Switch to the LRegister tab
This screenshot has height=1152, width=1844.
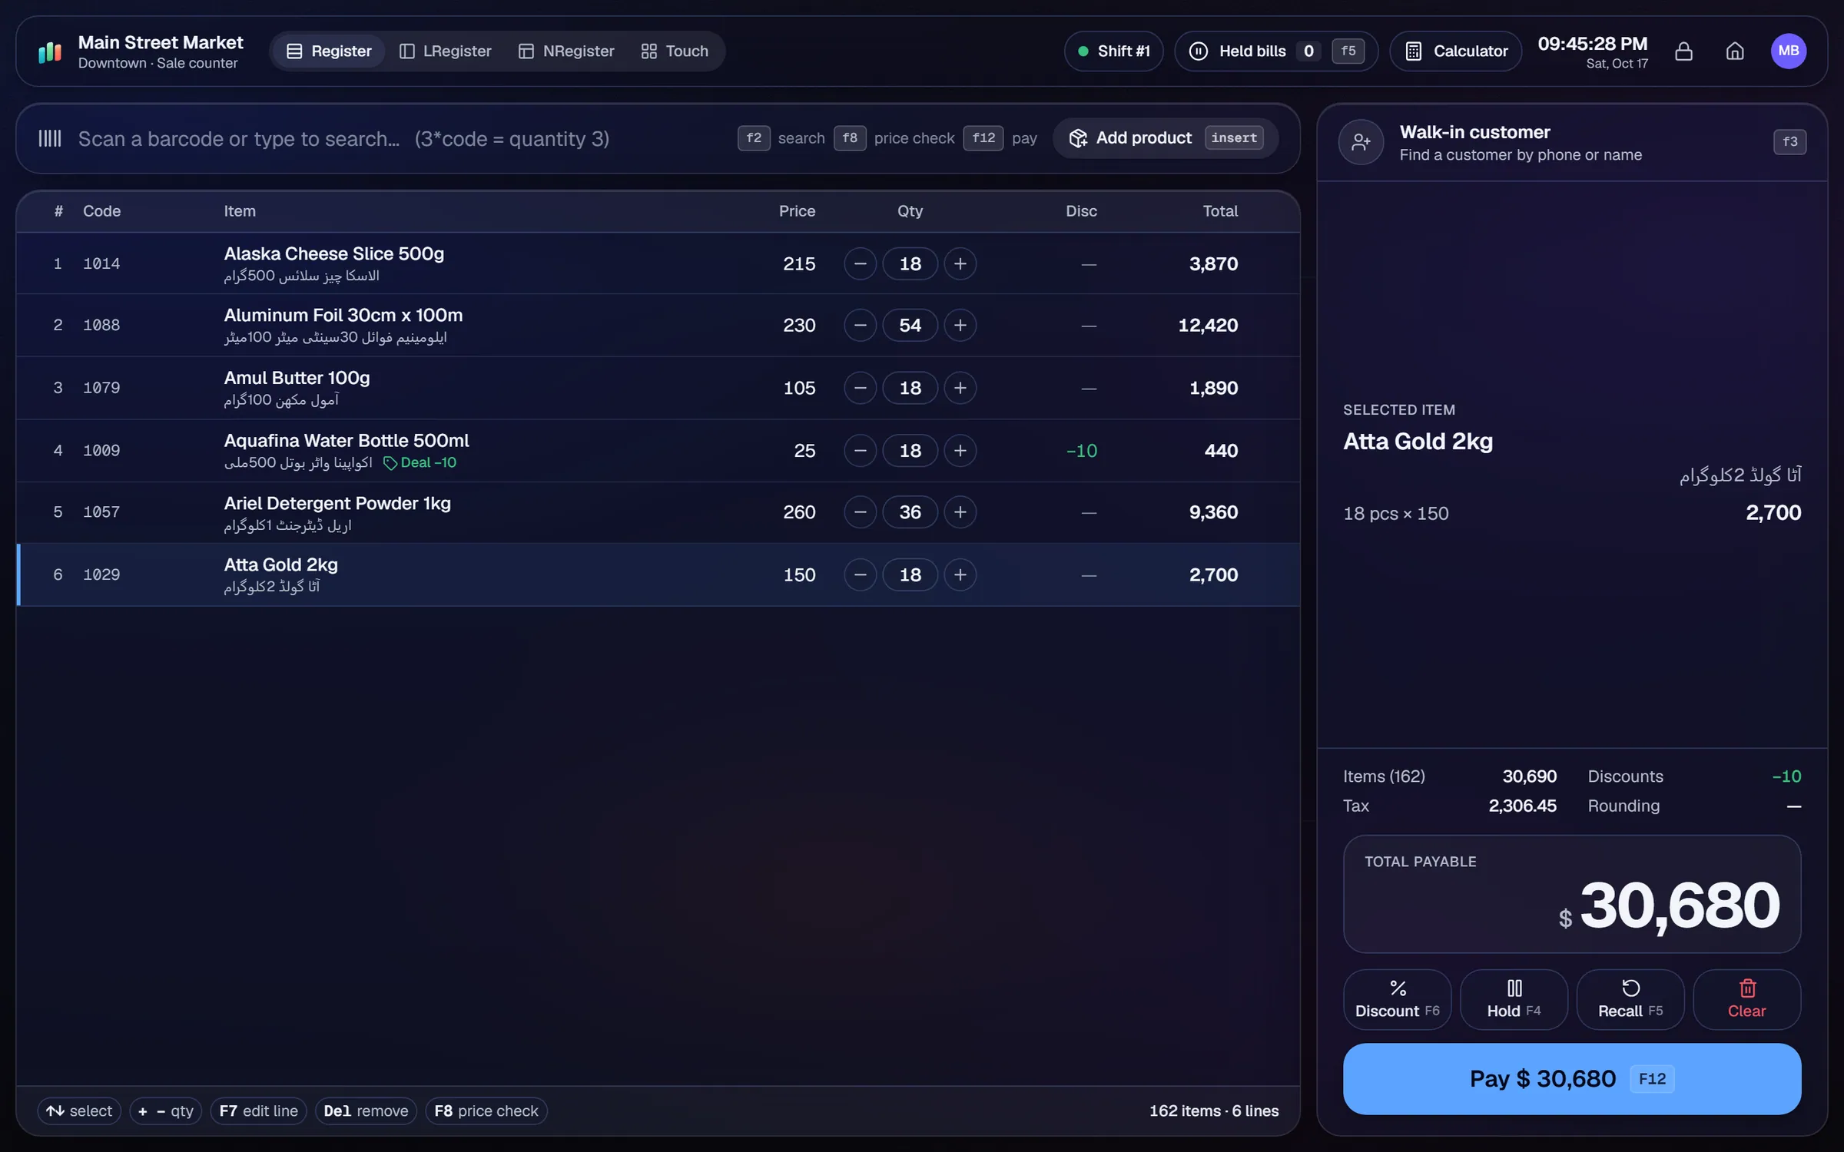point(446,51)
